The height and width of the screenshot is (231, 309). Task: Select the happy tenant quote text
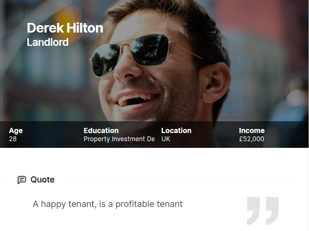108,204
